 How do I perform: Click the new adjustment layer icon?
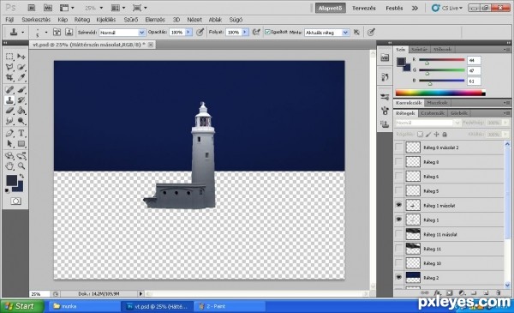coord(462,292)
